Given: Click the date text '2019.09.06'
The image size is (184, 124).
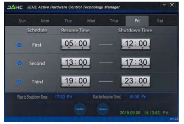Looking at the screenshot, I should (x=130, y=113).
